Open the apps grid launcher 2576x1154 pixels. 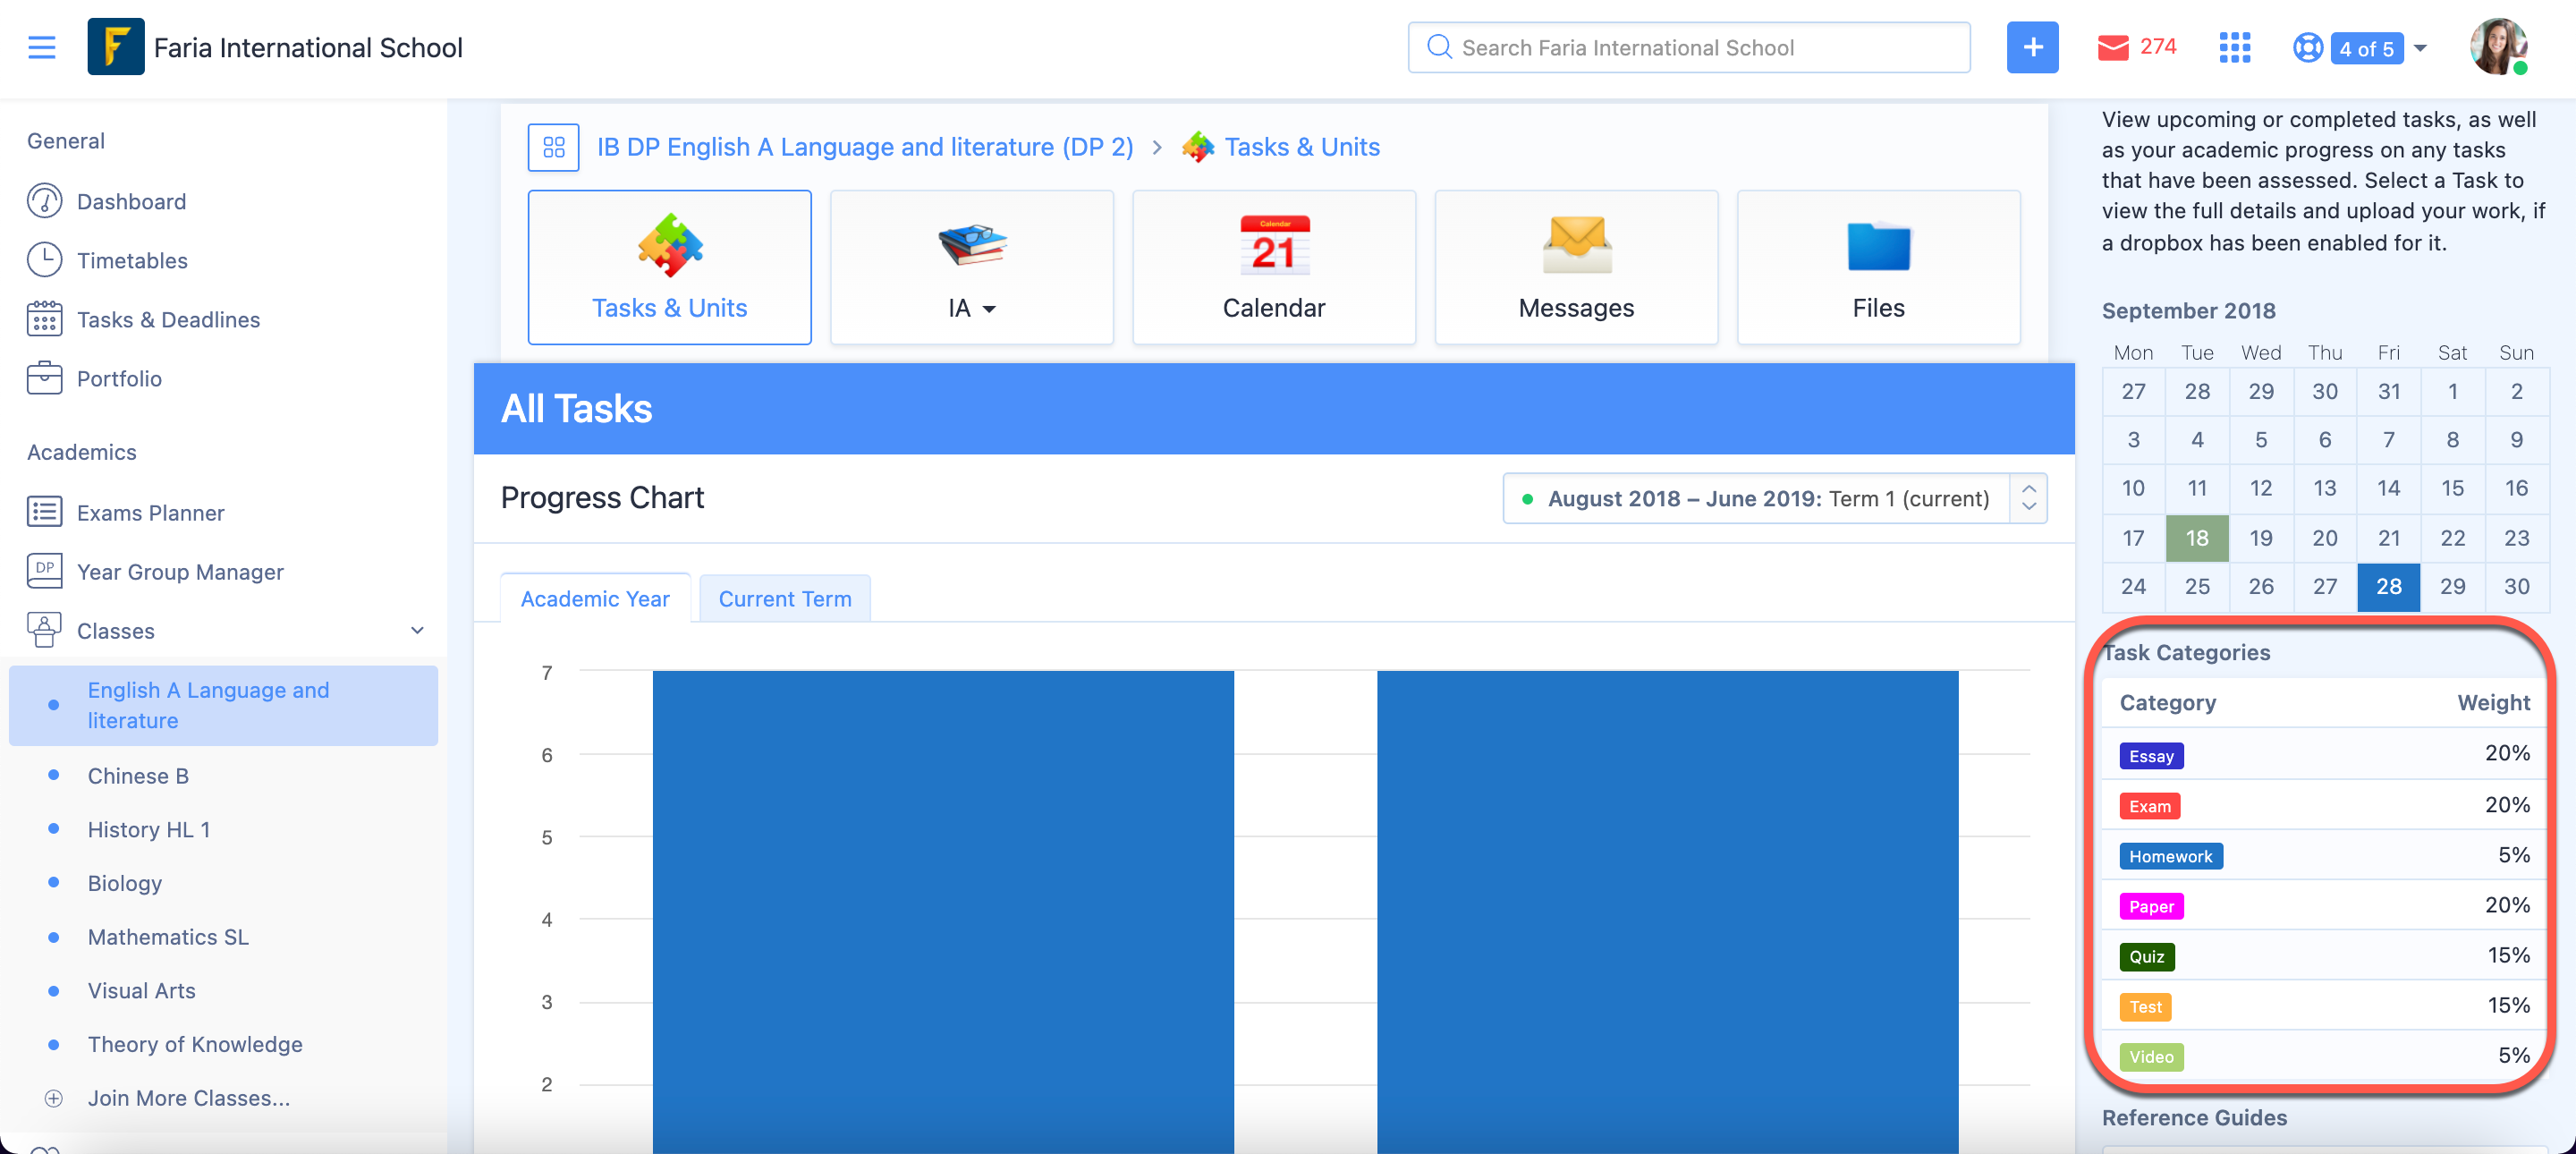(2235, 47)
